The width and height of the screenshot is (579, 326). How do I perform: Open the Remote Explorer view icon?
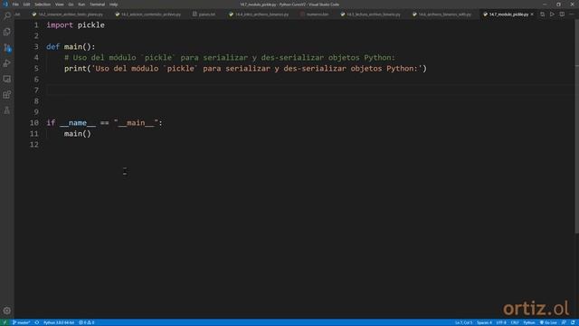pyautogui.click(x=7, y=79)
